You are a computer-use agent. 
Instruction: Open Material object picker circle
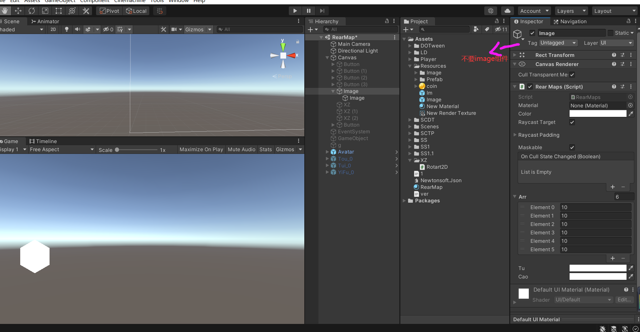pos(630,105)
